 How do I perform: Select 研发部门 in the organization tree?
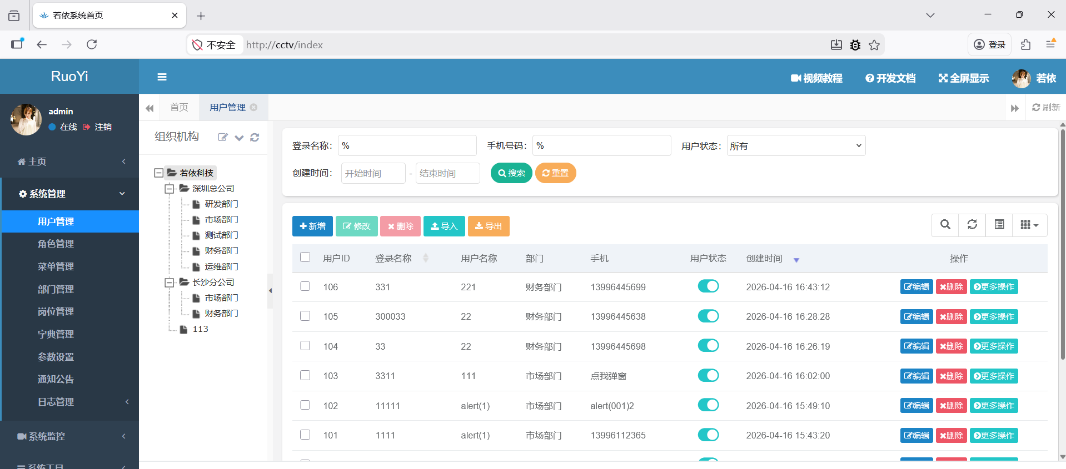221,204
